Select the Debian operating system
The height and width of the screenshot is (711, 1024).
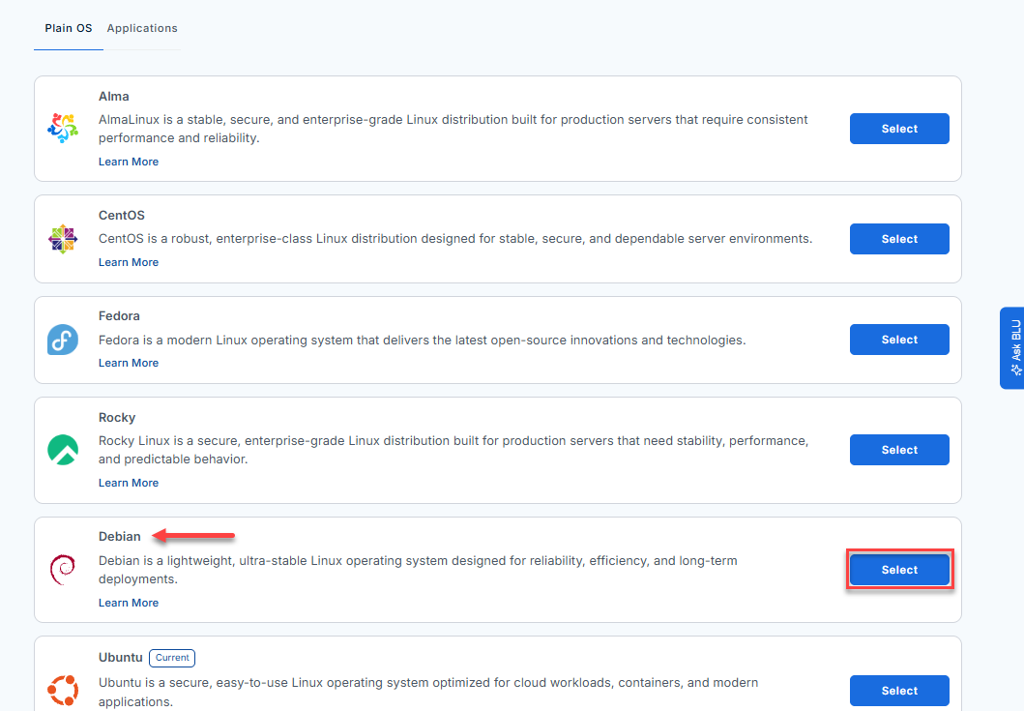coord(899,570)
